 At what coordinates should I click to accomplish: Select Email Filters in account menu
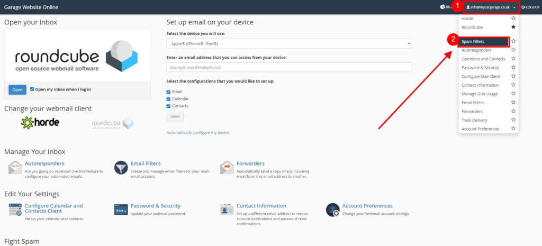coord(473,103)
